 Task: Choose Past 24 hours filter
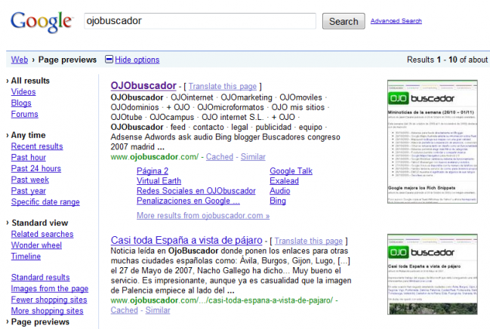[x=36, y=168]
